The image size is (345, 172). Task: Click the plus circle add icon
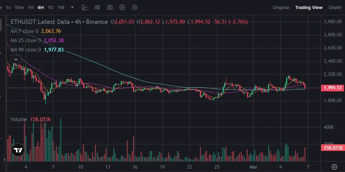122,8
